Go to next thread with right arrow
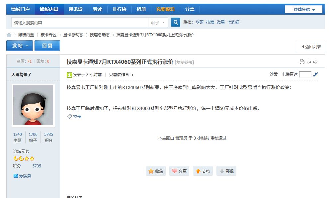 315,61
